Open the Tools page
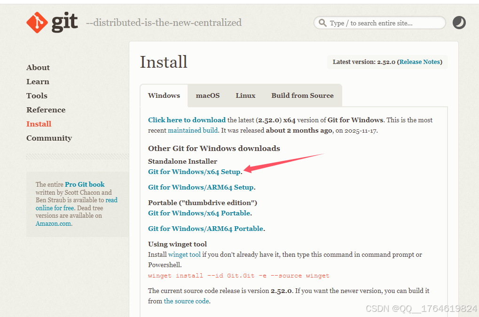This screenshot has width=479, height=317. pyautogui.click(x=37, y=95)
